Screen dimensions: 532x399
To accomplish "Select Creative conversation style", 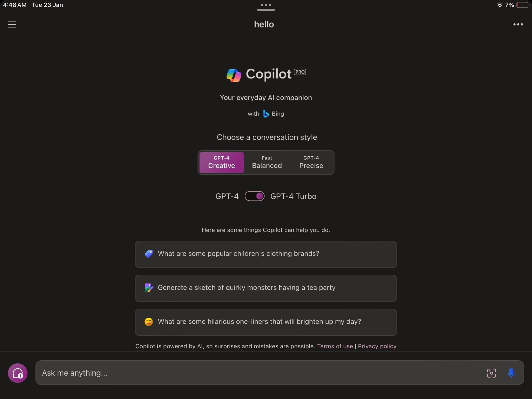I will coord(222,162).
